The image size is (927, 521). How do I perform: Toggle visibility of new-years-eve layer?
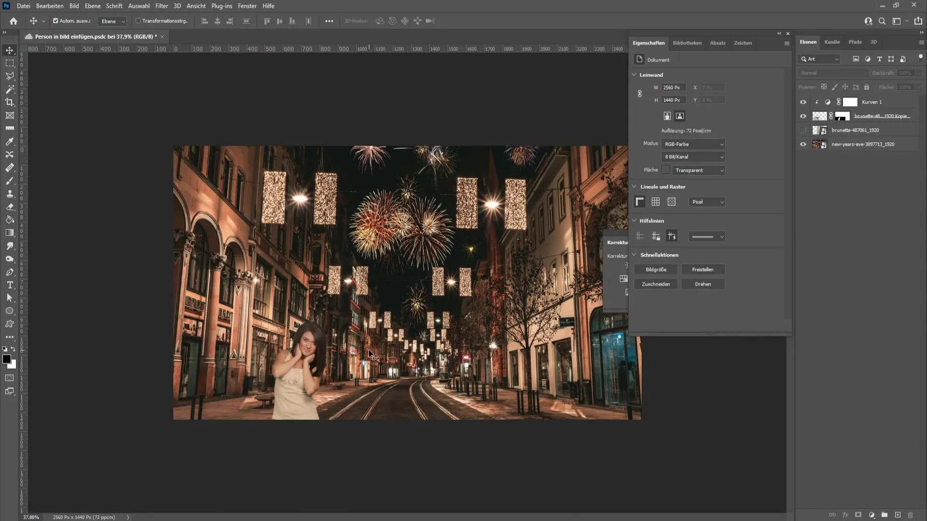coord(803,144)
